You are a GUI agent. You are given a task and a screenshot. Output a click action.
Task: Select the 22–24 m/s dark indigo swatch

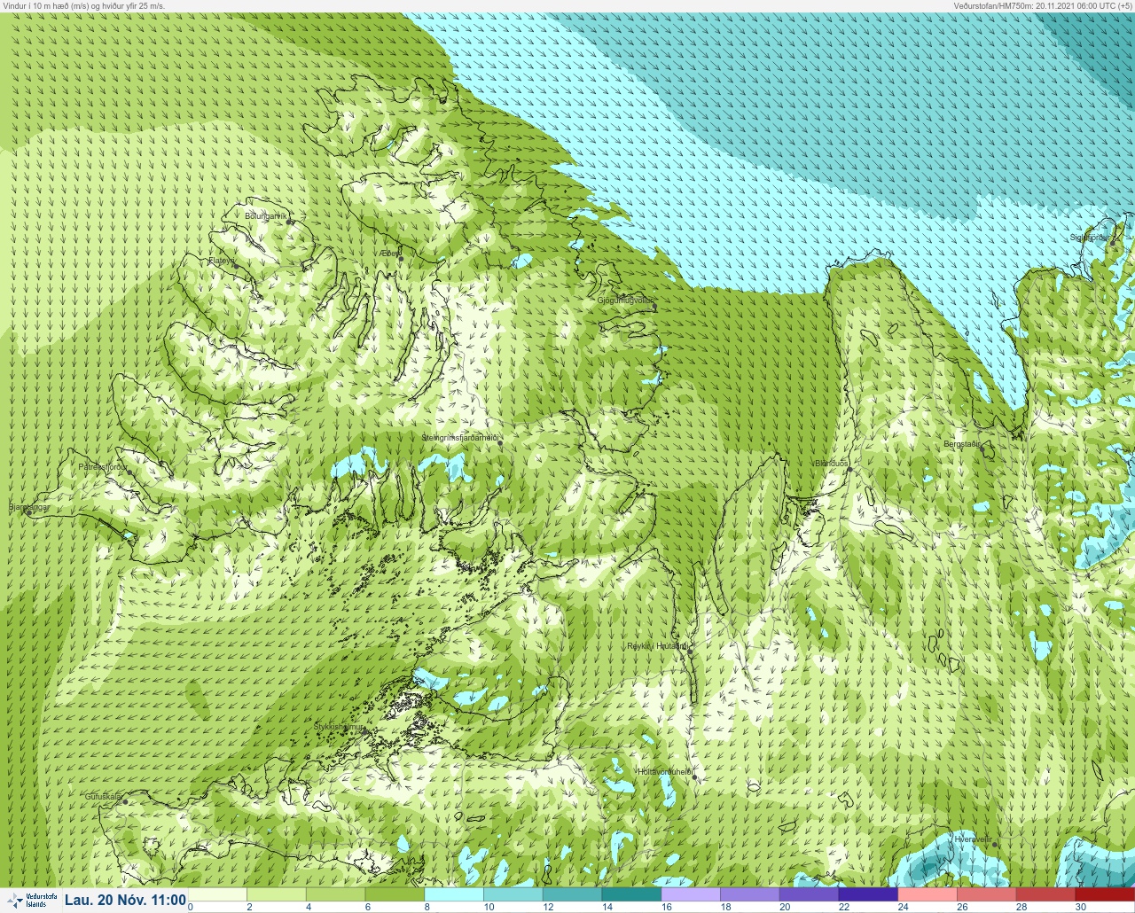tap(868, 894)
